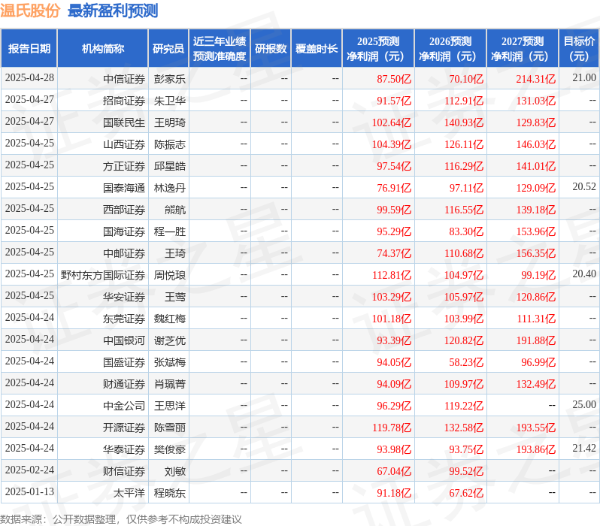
Task: Select the 119.78亿 value
Action: click(x=392, y=428)
